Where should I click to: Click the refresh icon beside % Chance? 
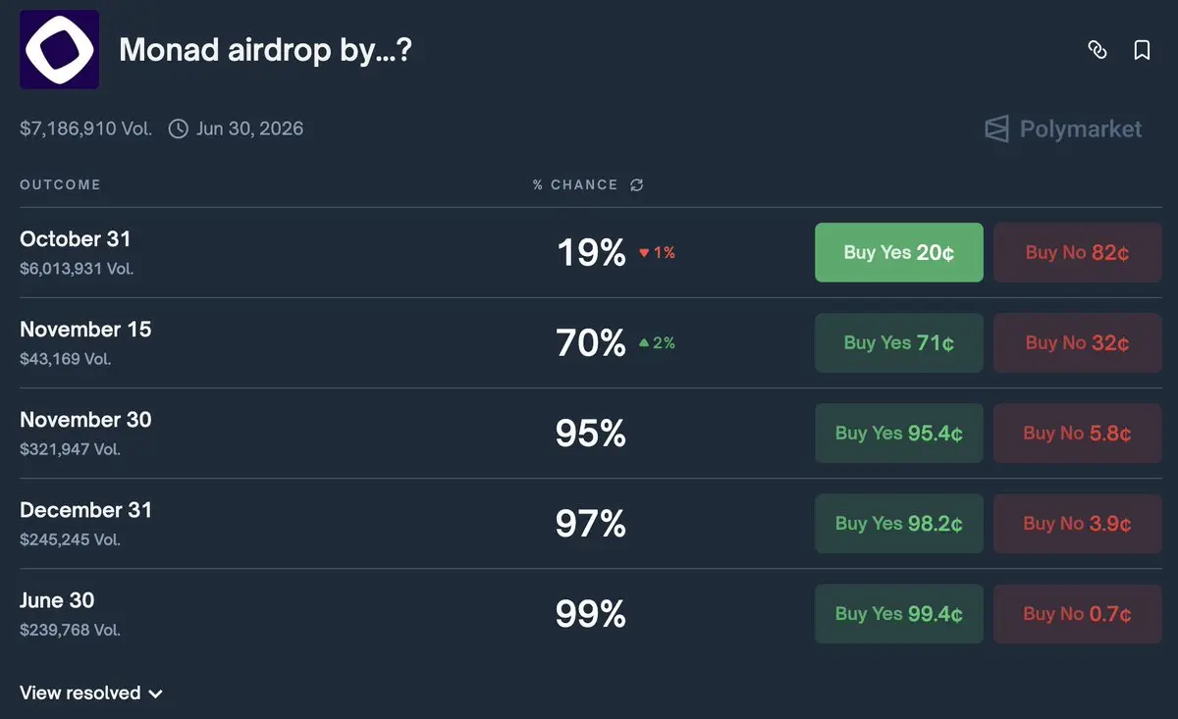[637, 185]
